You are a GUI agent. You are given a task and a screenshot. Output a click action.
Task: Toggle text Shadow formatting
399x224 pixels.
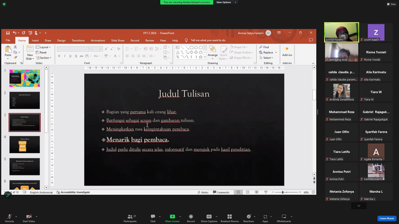pos(76,56)
